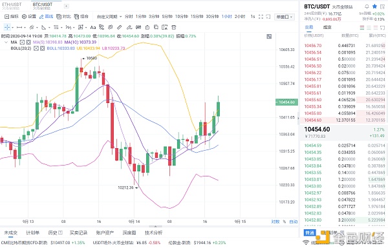The image size is (388, 248).
Task: Enter fullscreen chart mode
Action: coord(261,17)
